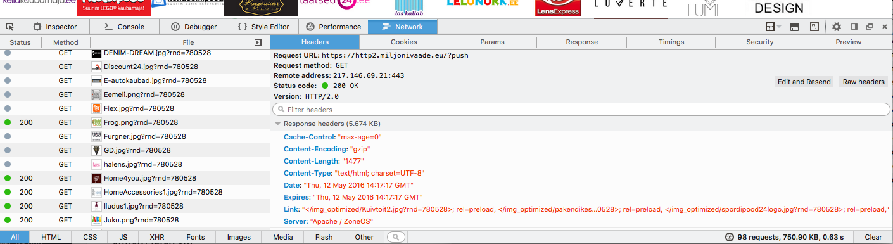
Task: Activate the element picker tool
Action: click(x=9, y=27)
